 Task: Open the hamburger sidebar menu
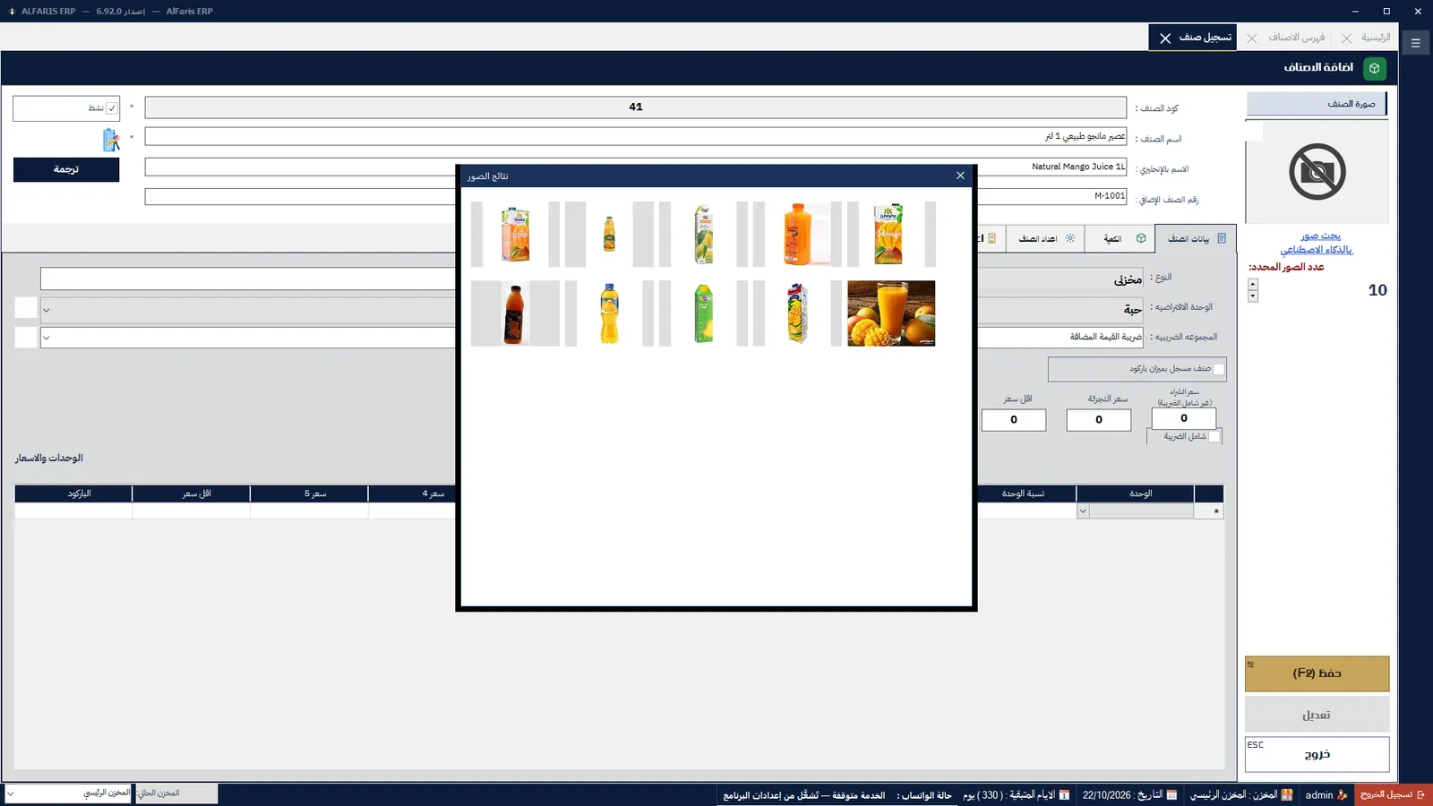point(1415,42)
